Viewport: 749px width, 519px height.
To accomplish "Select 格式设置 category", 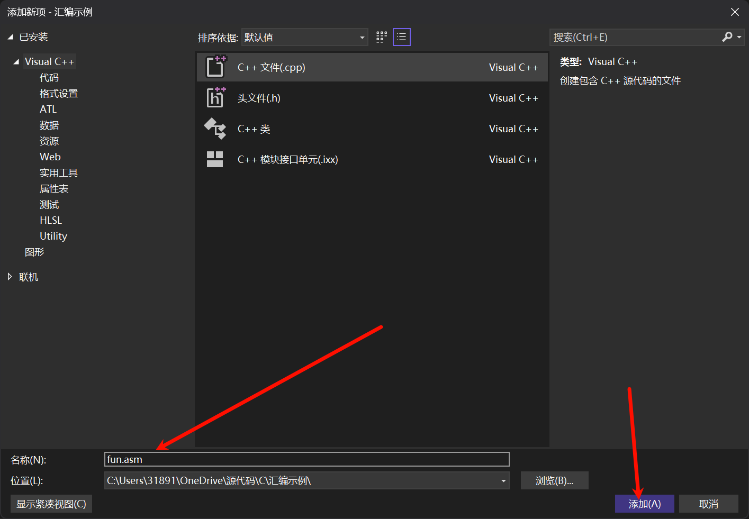I will point(59,94).
